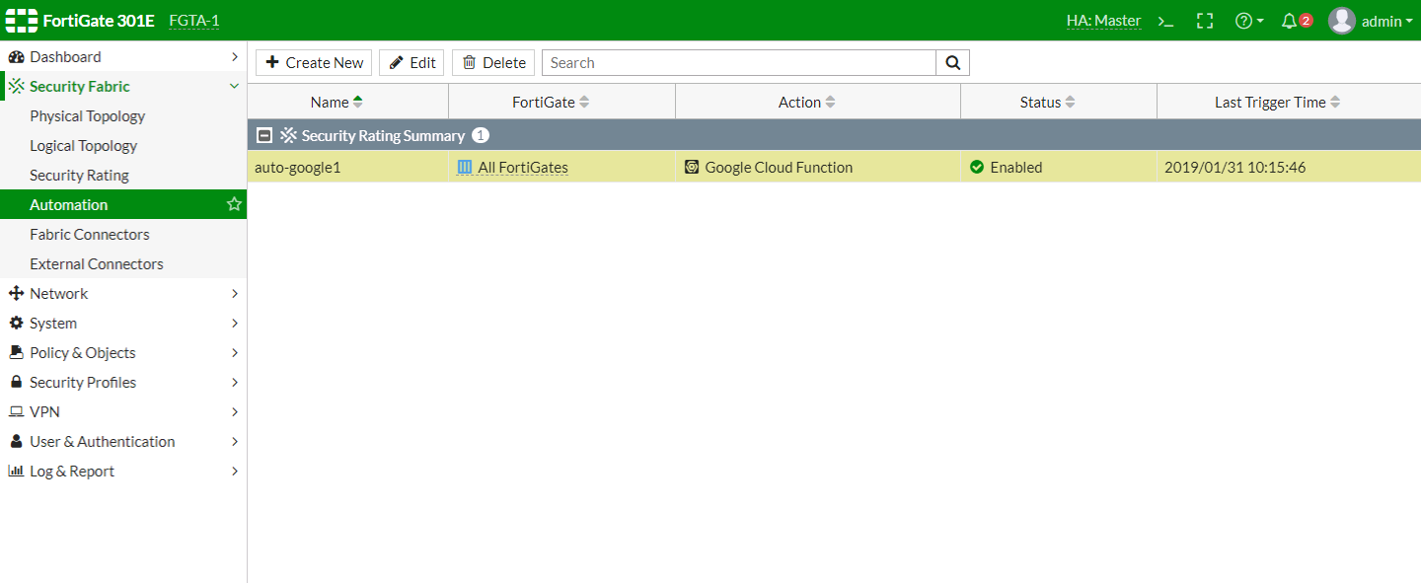This screenshot has width=1421, height=583.
Task: Click the All FortiGates link
Action: pyautogui.click(x=523, y=168)
